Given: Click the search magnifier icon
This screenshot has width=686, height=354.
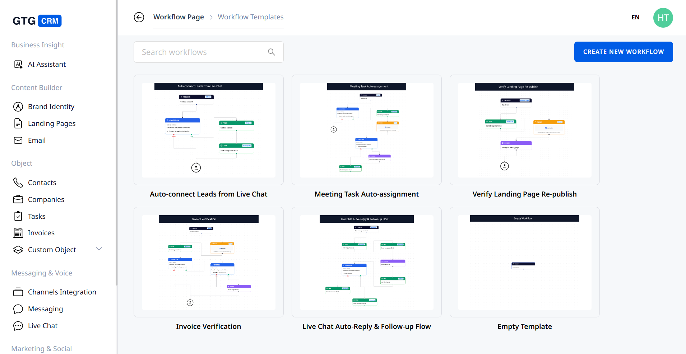Looking at the screenshot, I should pos(272,52).
